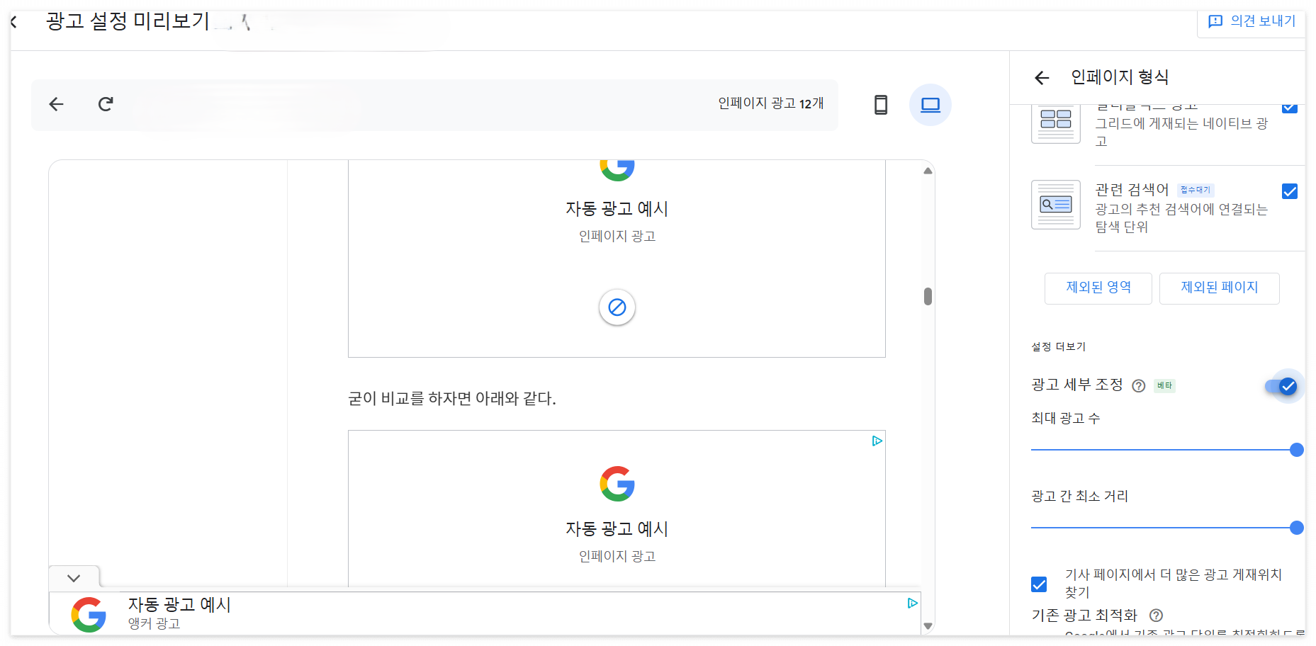Click the 기존 광고 최적화 label

click(x=1084, y=615)
